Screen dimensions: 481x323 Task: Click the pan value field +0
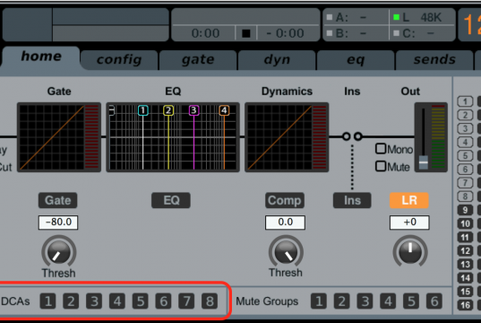coord(409,223)
